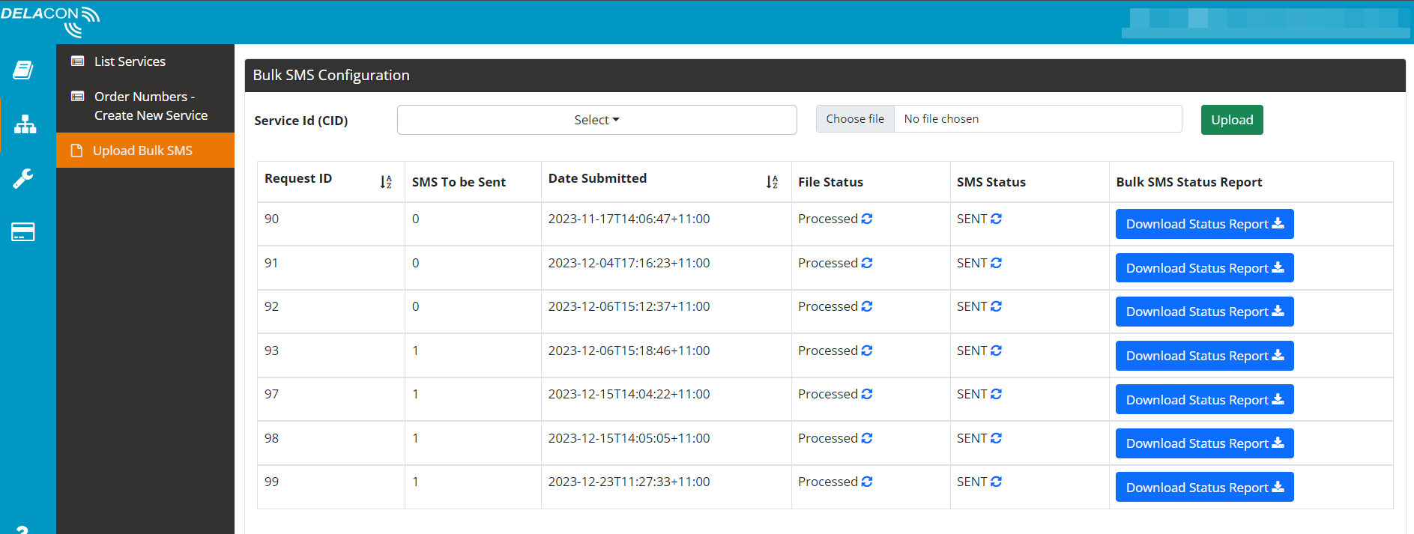Image resolution: width=1414 pixels, height=534 pixels.
Task: Refresh SMS Status for request 93
Action: pyautogui.click(x=996, y=351)
